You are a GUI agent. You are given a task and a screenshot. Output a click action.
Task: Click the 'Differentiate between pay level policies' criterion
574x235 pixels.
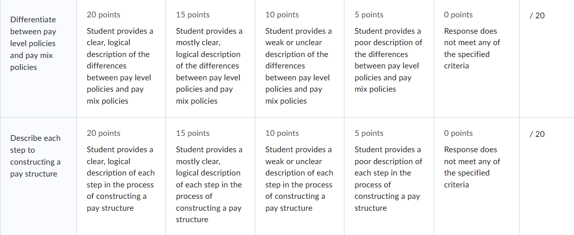[x=33, y=44]
